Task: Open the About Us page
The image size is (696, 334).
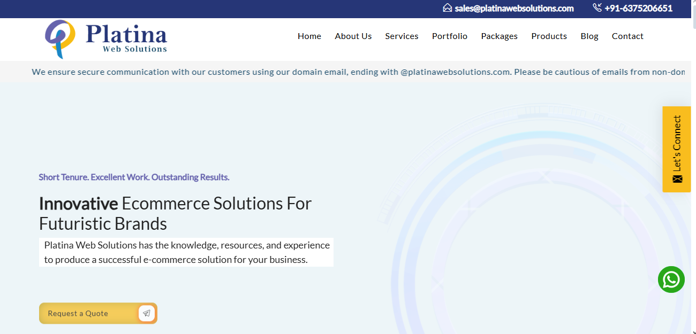Action: (x=353, y=36)
